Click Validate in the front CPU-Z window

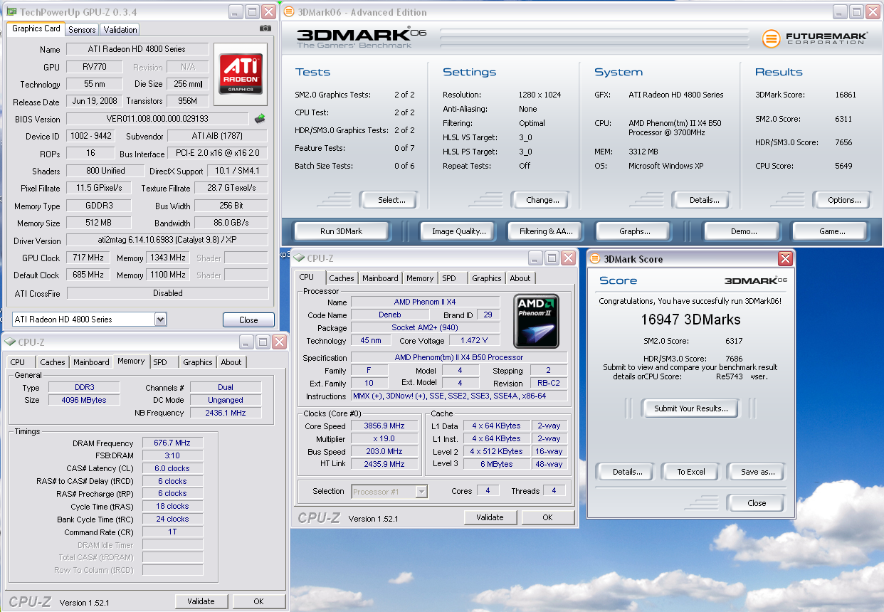[x=490, y=517]
